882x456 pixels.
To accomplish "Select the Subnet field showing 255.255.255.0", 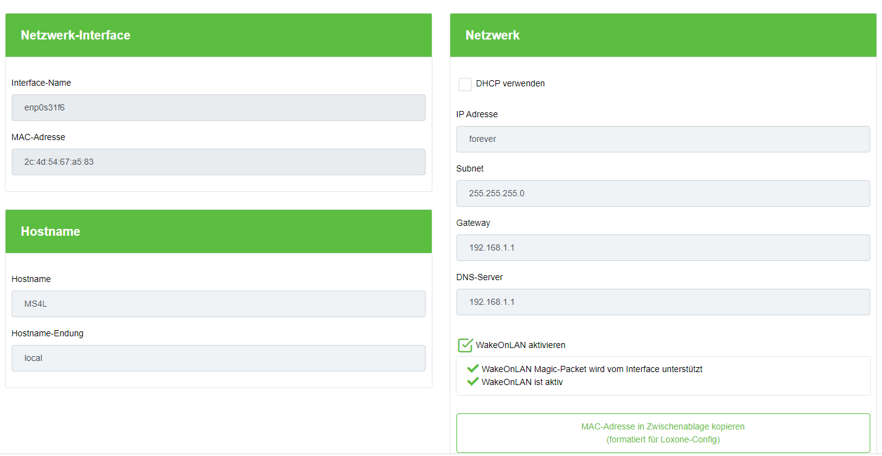I will tap(663, 193).
